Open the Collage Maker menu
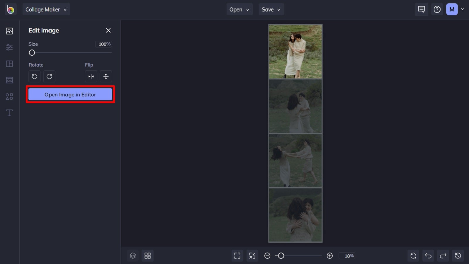Screen dimensions: 469x264 click(x=46, y=9)
